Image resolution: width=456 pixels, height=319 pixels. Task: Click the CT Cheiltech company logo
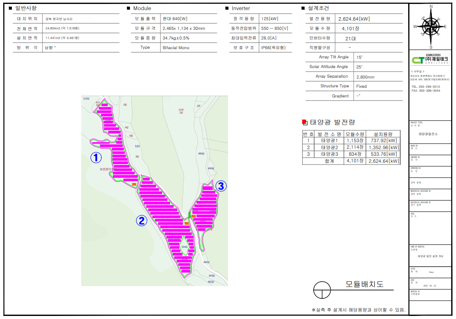[430, 60]
